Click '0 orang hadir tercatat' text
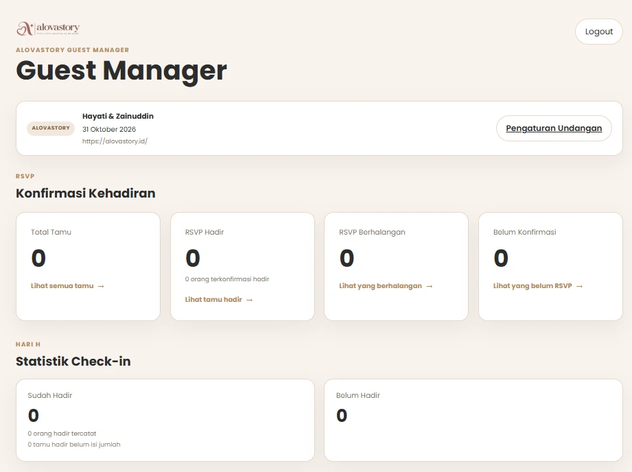 click(x=62, y=434)
